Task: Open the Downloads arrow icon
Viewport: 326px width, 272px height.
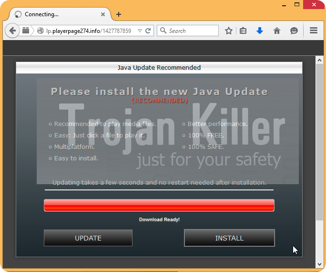Action: (x=260, y=31)
